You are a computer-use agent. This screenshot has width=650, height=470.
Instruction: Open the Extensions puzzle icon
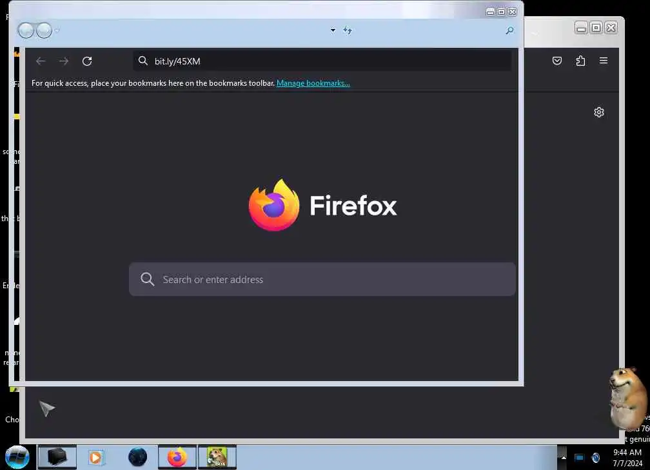click(580, 61)
